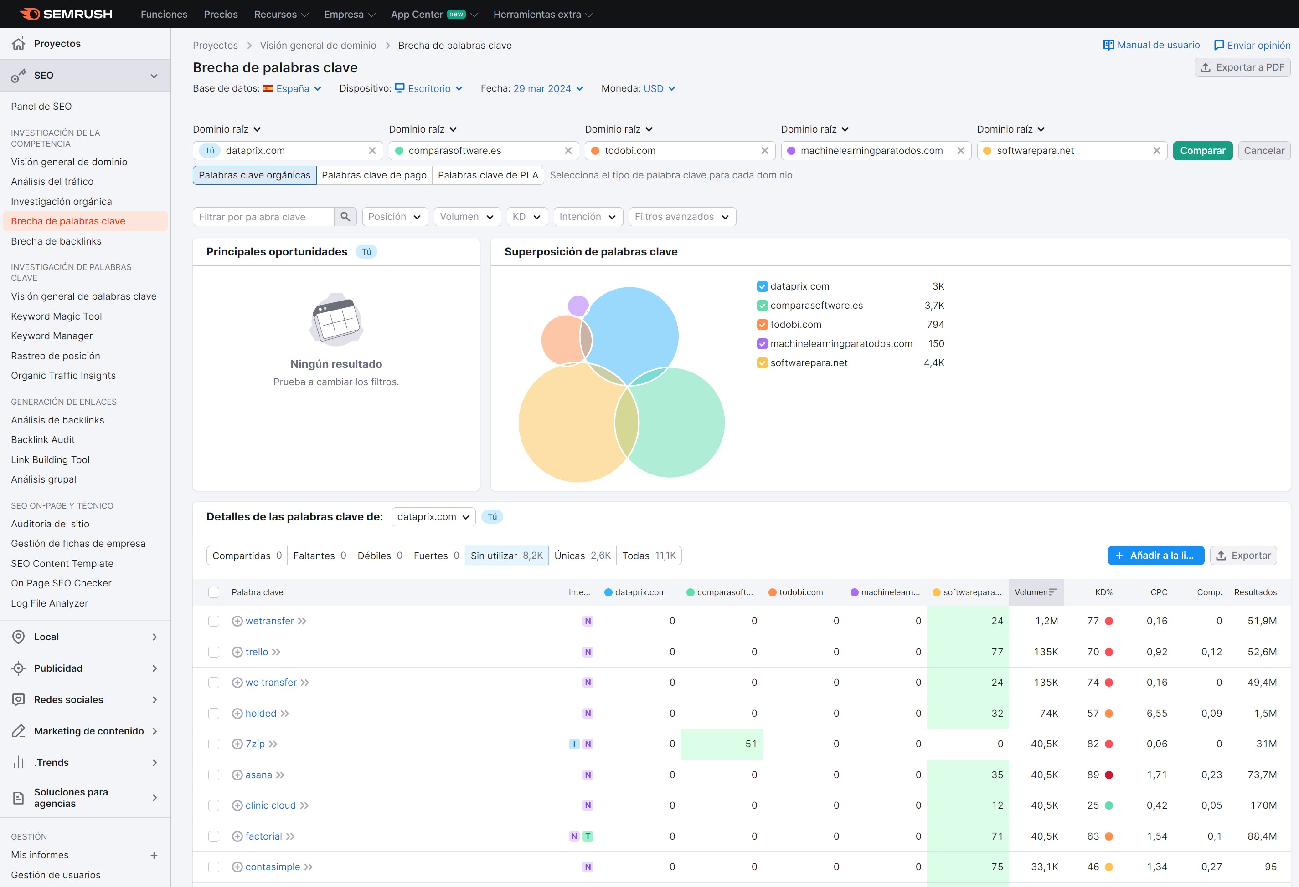Select all rows with header checkbox
The image size is (1299, 887).
[x=214, y=592]
